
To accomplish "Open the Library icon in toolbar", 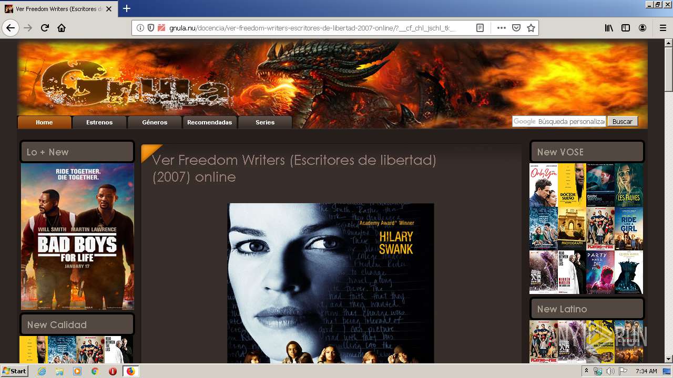I will (x=609, y=28).
